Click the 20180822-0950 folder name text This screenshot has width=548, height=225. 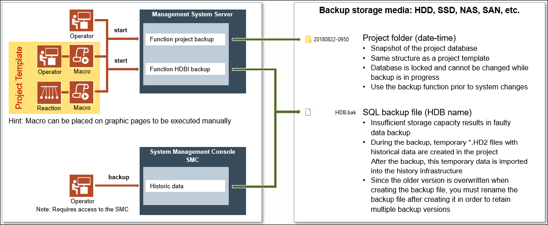tap(331, 39)
